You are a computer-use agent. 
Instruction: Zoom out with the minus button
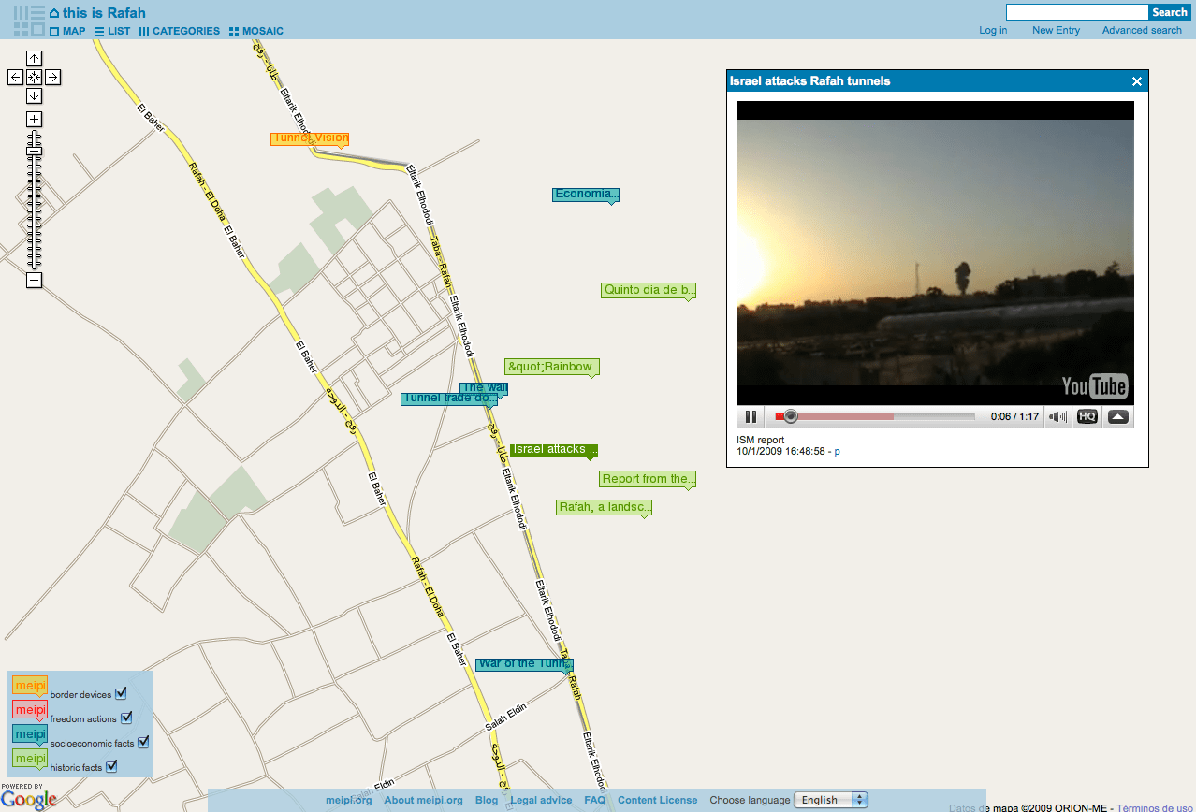34,280
